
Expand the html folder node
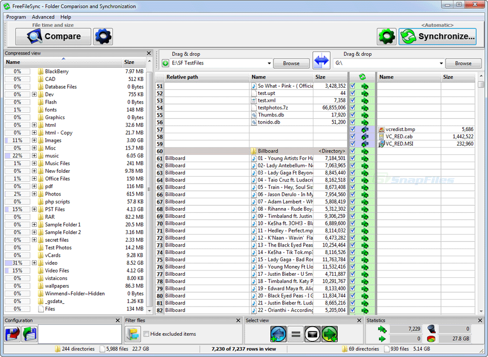pos(34,125)
